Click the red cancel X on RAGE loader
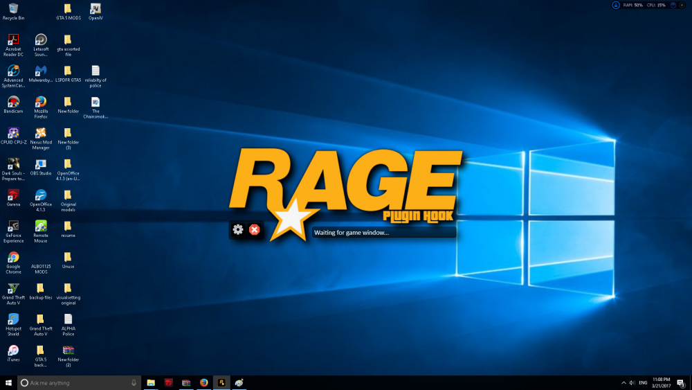 click(255, 229)
